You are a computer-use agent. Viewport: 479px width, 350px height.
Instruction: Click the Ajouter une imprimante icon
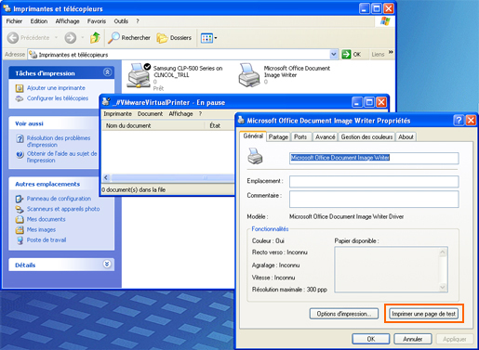click(x=20, y=88)
